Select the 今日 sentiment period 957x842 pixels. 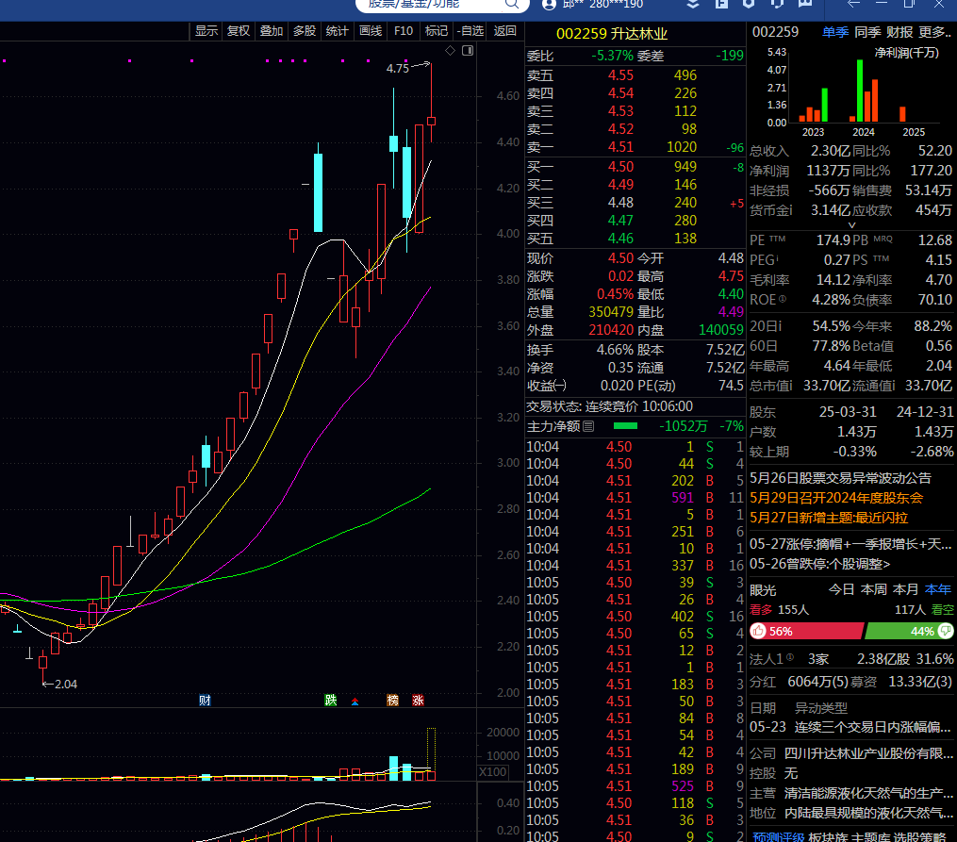(x=842, y=589)
